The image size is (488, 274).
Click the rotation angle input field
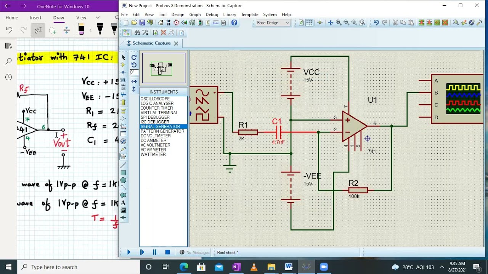click(133, 72)
